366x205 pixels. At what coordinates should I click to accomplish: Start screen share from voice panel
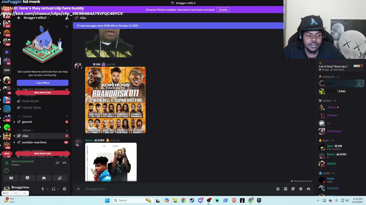click(x=27, y=178)
